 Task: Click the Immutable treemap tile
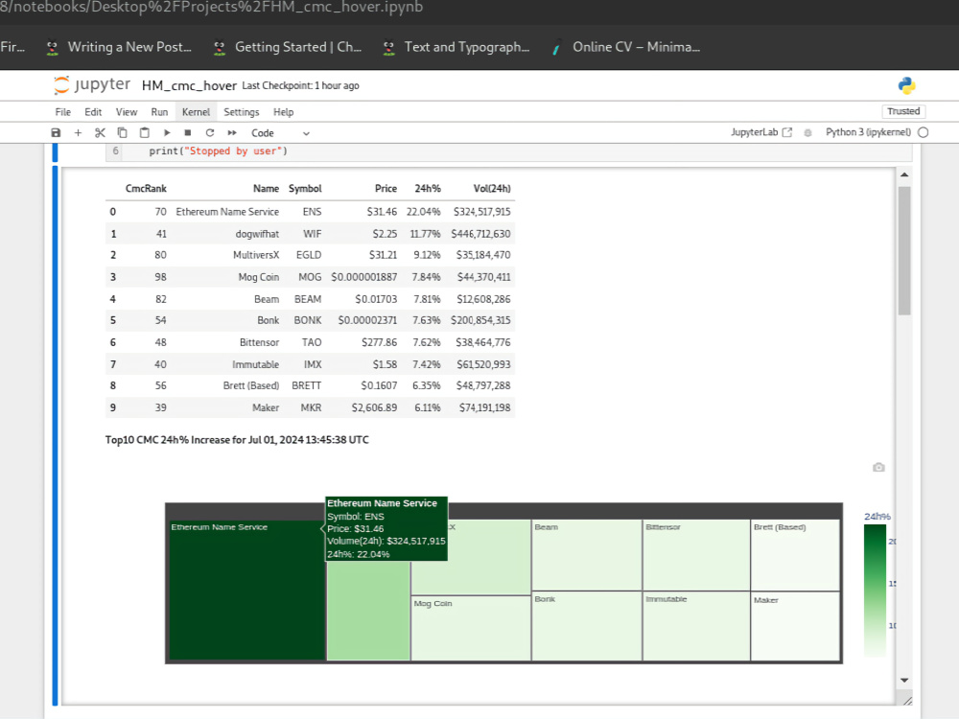pyautogui.click(x=696, y=626)
